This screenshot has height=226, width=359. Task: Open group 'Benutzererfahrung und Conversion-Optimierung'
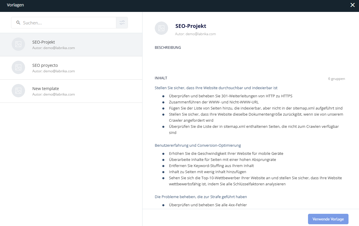[x=198, y=145]
